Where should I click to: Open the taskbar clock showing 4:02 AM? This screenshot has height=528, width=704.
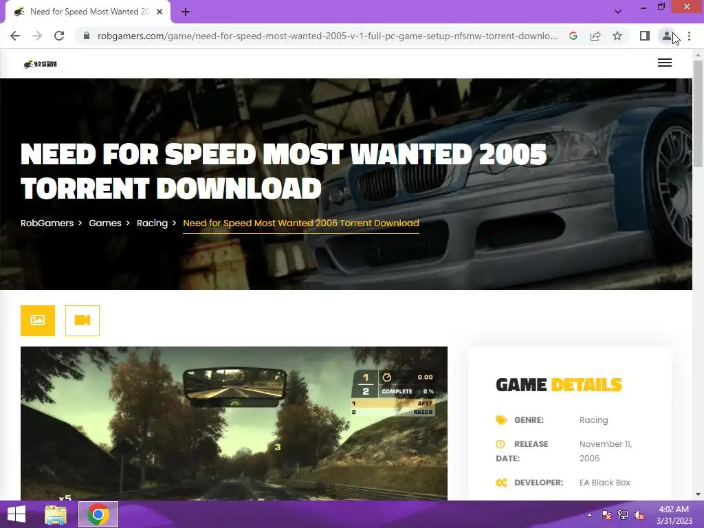674,515
